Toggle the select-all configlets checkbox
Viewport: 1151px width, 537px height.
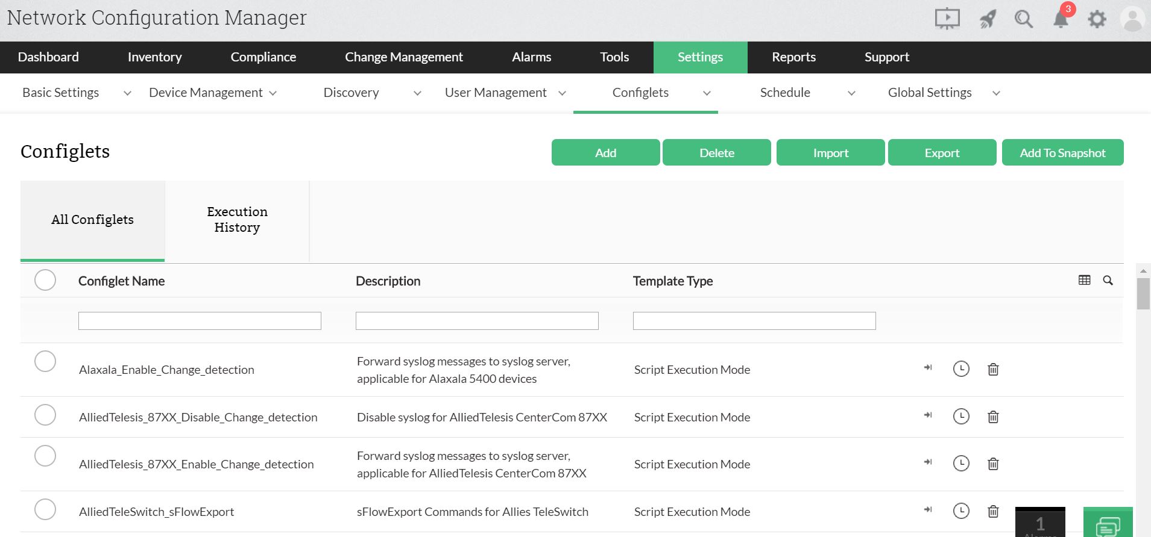click(x=45, y=280)
